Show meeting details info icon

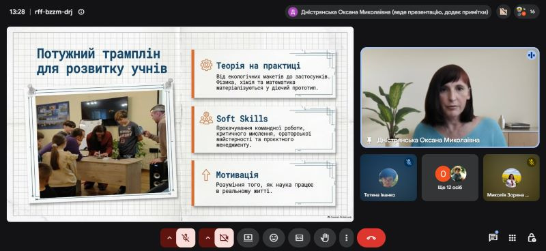click(81, 12)
